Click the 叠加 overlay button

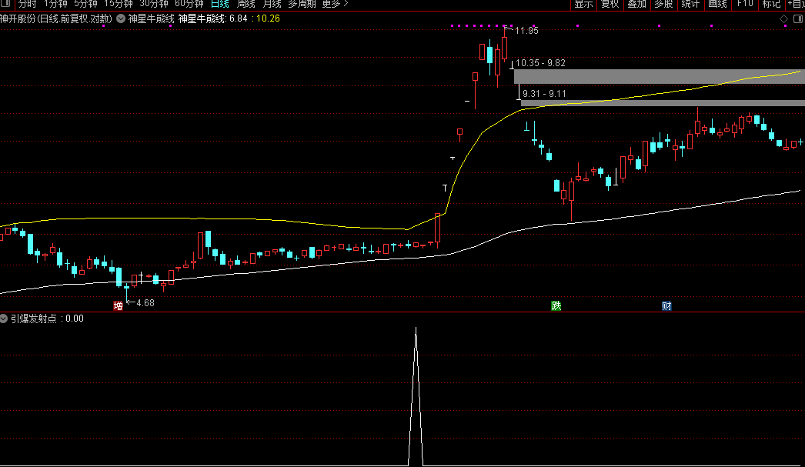point(637,4)
